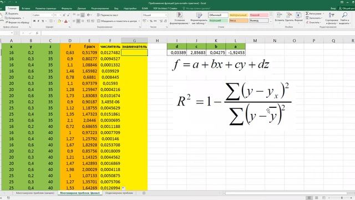355x200 pixels.
Task: Apply the Обычный cell style
Action: coord(218,15)
